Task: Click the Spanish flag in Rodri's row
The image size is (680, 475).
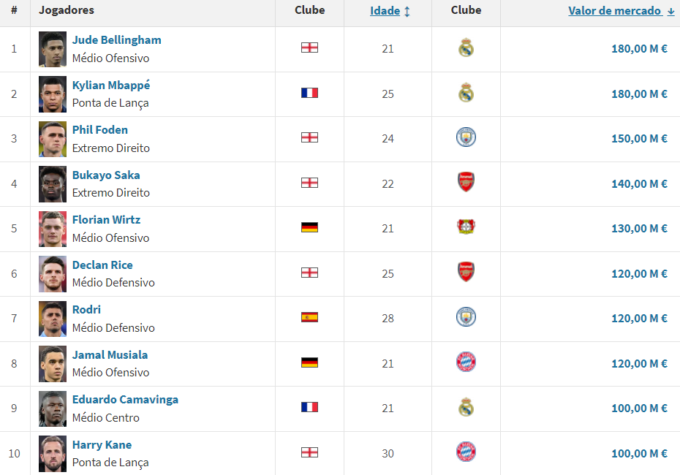Action: (309, 317)
